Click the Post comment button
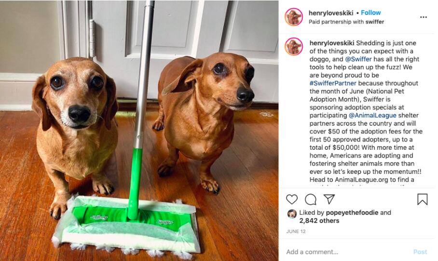 (420, 252)
